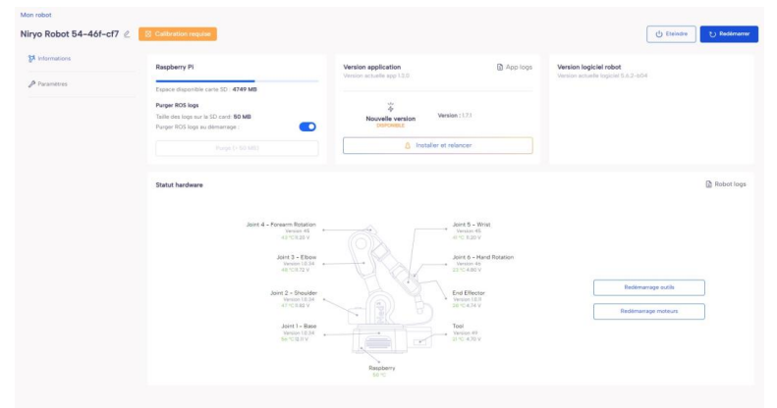Click Joint 5 - Wrist label
The height and width of the screenshot is (408, 777).
pos(472,225)
